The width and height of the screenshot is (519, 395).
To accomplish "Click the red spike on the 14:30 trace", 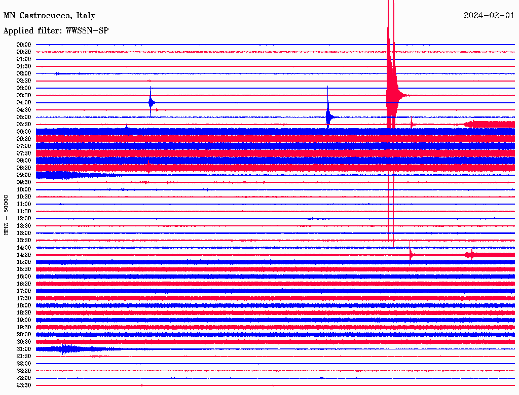I will pos(411,255).
